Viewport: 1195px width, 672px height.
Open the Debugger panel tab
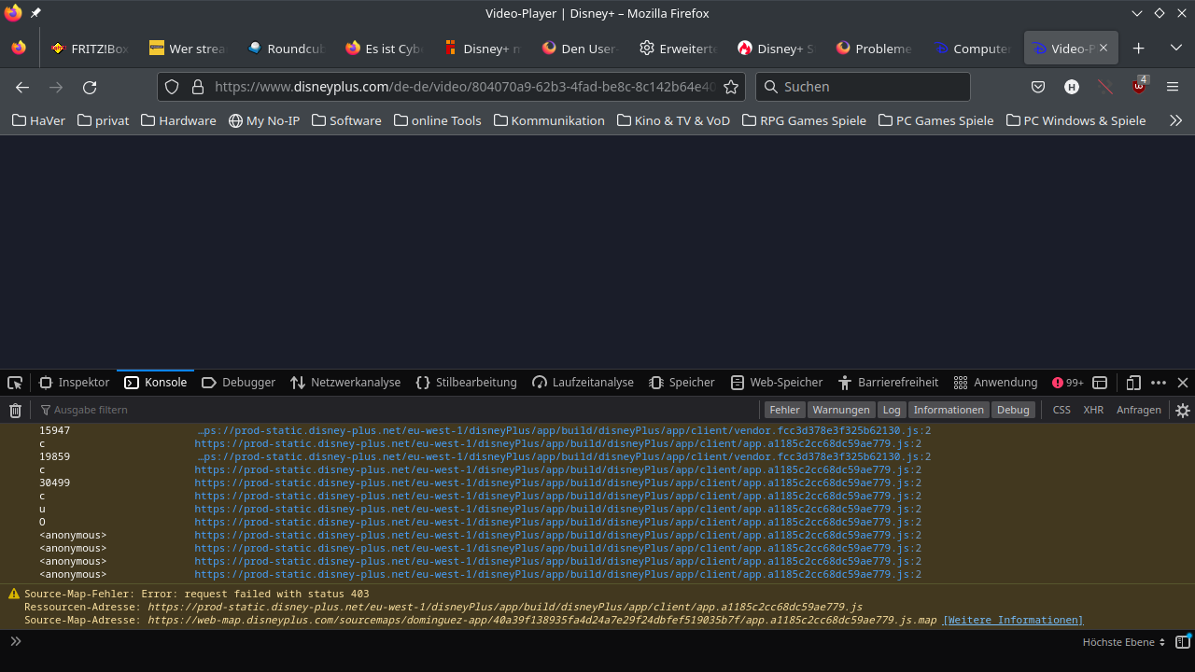[x=239, y=383]
